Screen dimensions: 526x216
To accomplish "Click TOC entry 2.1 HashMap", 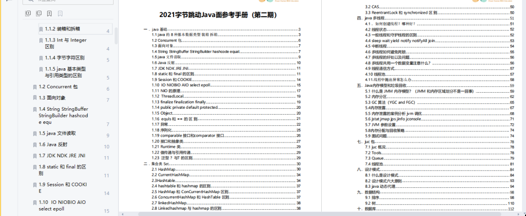I will (163, 169).
